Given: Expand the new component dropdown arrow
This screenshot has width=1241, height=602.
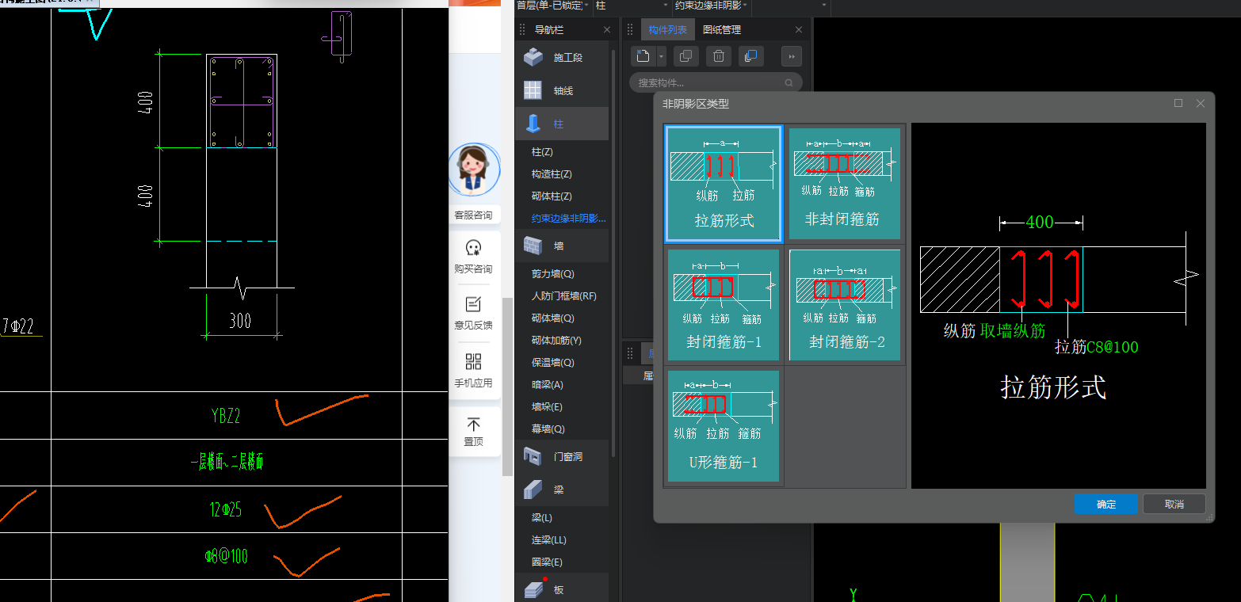Looking at the screenshot, I should pos(661,55).
